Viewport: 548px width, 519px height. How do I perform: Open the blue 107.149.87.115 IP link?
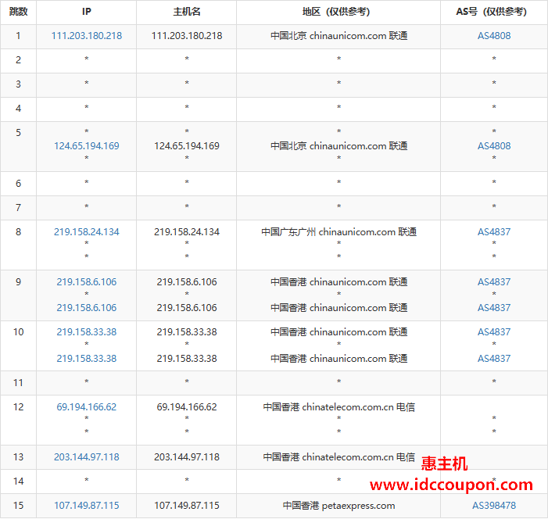tap(87, 506)
